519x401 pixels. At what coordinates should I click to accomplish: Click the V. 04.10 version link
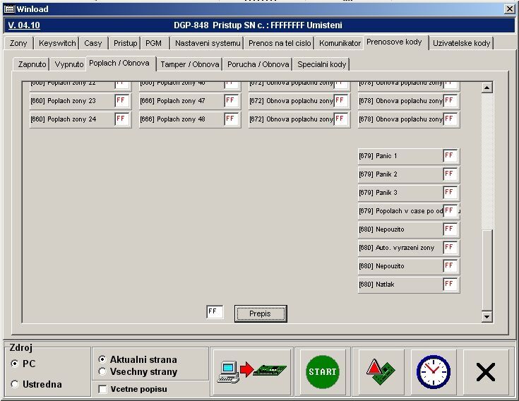(24, 25)
